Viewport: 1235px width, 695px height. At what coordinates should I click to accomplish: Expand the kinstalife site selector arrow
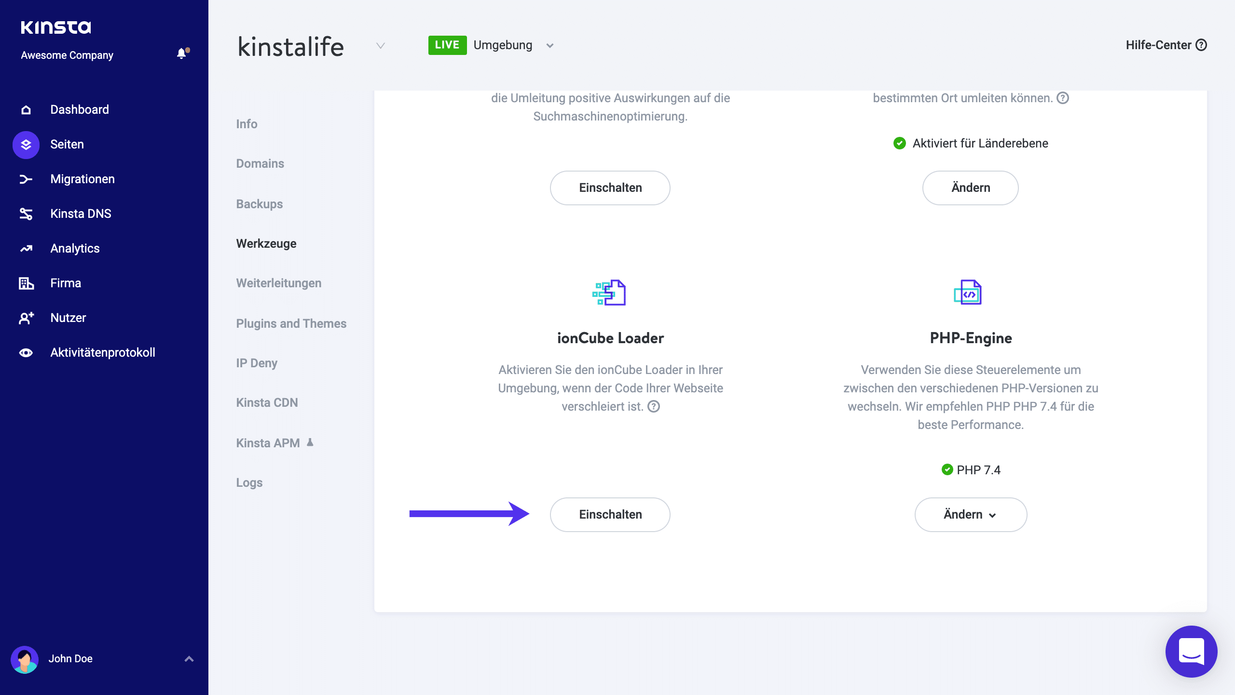click(380, 46)
